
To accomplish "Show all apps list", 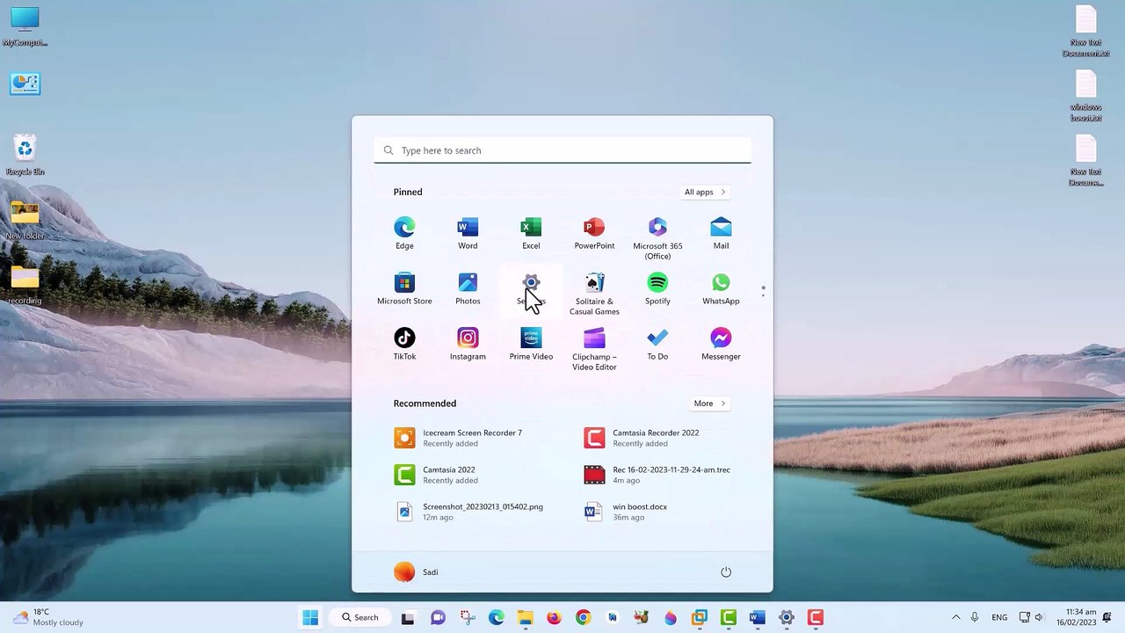I will coord(705,192).
